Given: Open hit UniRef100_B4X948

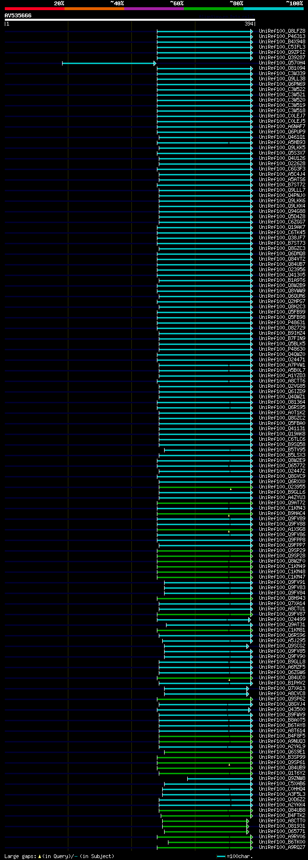Looking at the screenshot, I should tap(282, 41).
